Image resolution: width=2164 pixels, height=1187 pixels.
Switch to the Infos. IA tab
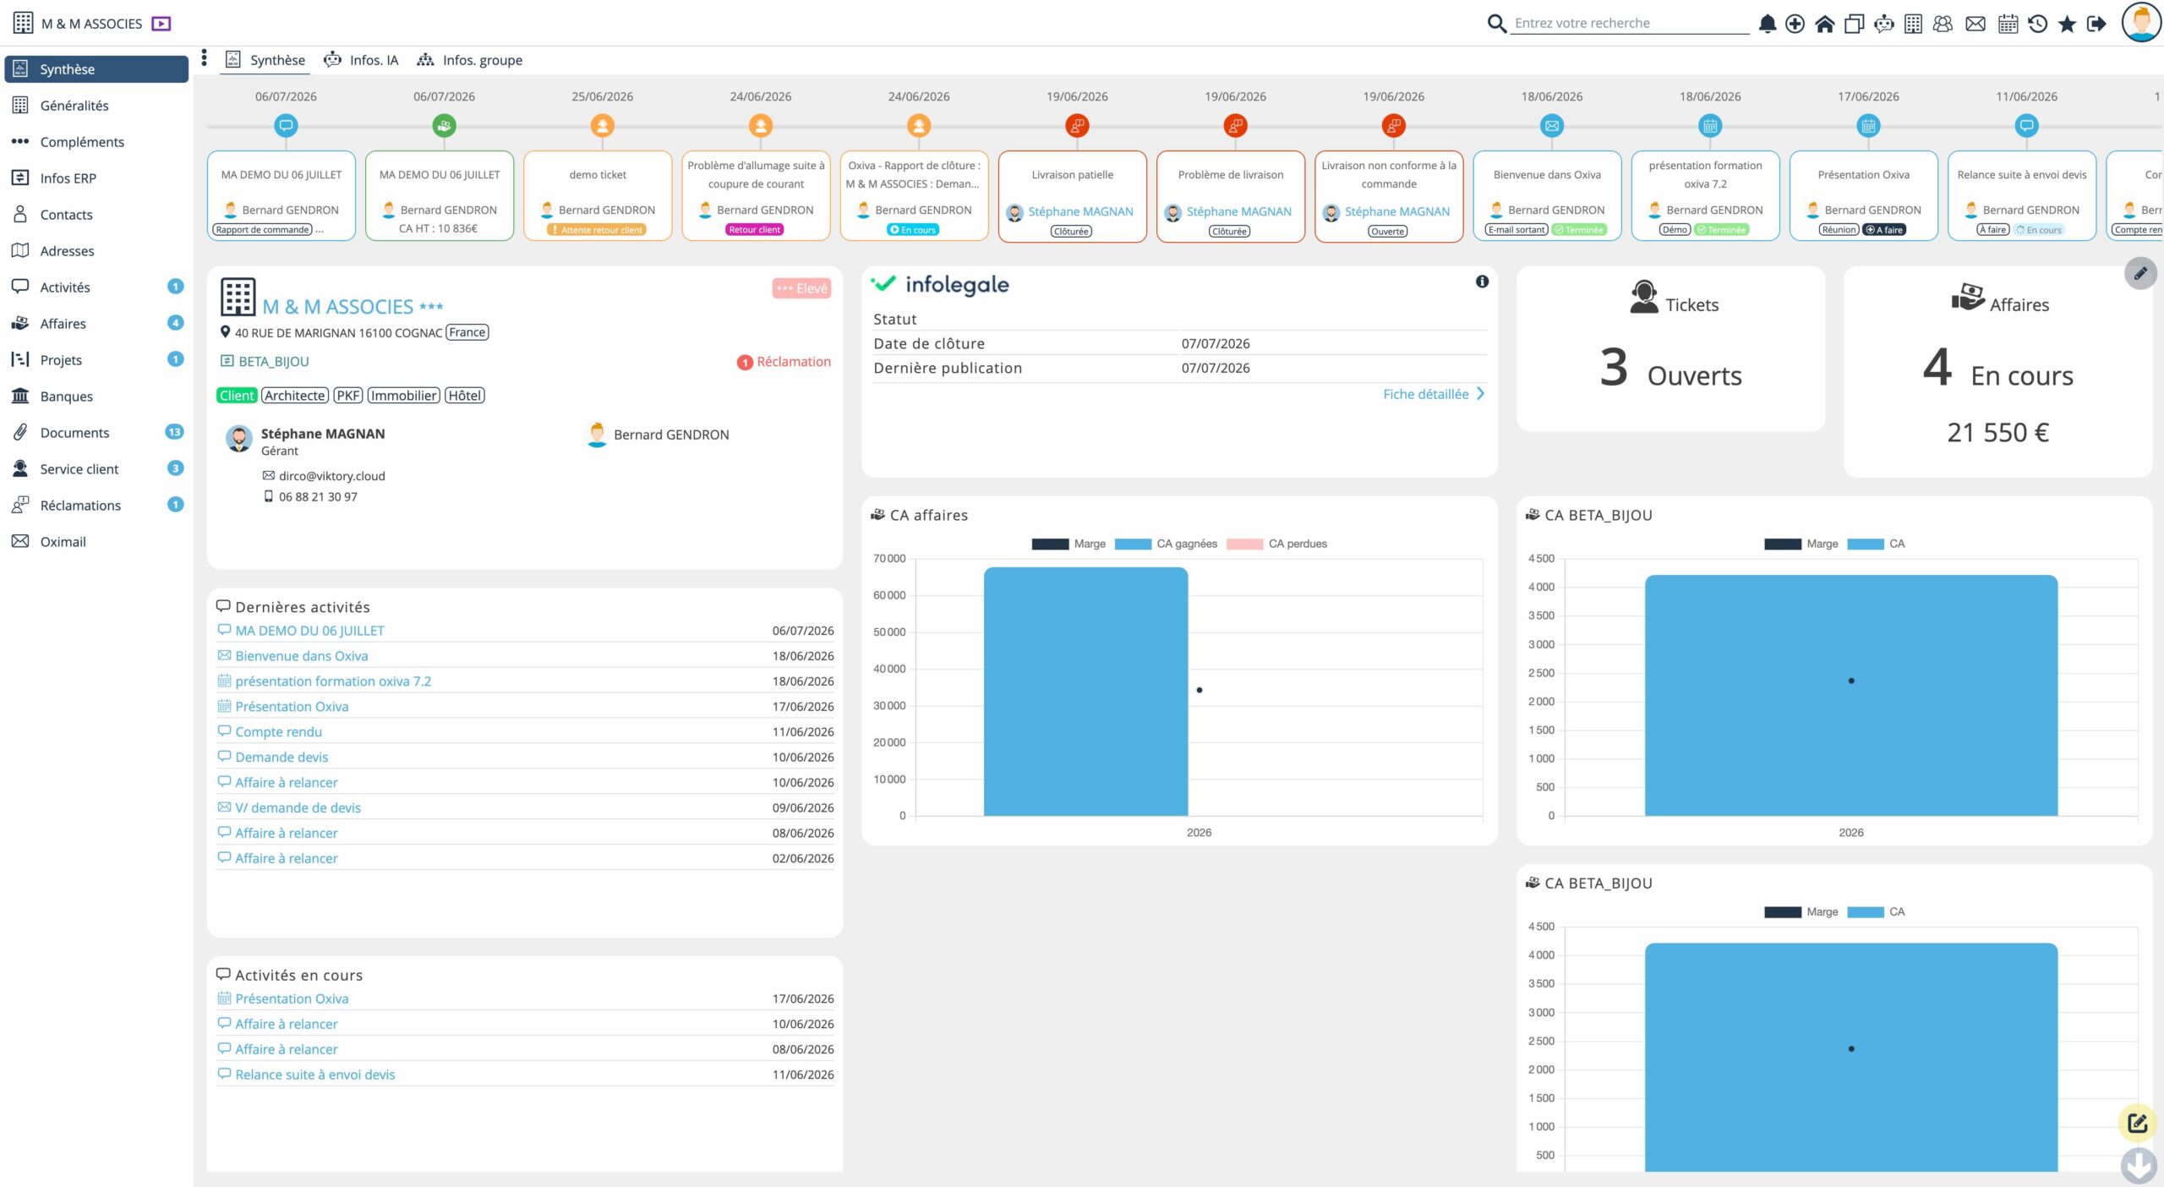[x=361, y=60]
